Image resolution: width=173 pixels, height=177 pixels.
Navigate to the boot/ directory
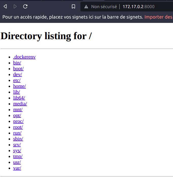pyautogui.click(x=18, y=69)
